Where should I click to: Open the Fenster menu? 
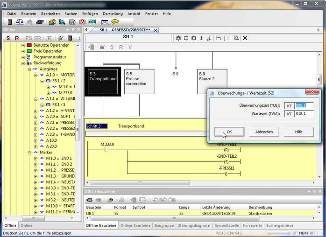(152, 14)
